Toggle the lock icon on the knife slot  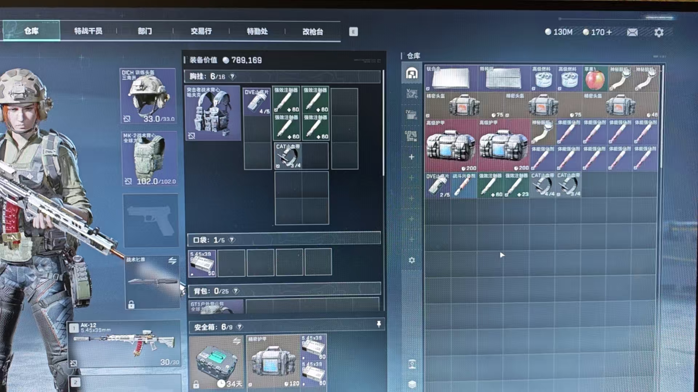(131, 305)
